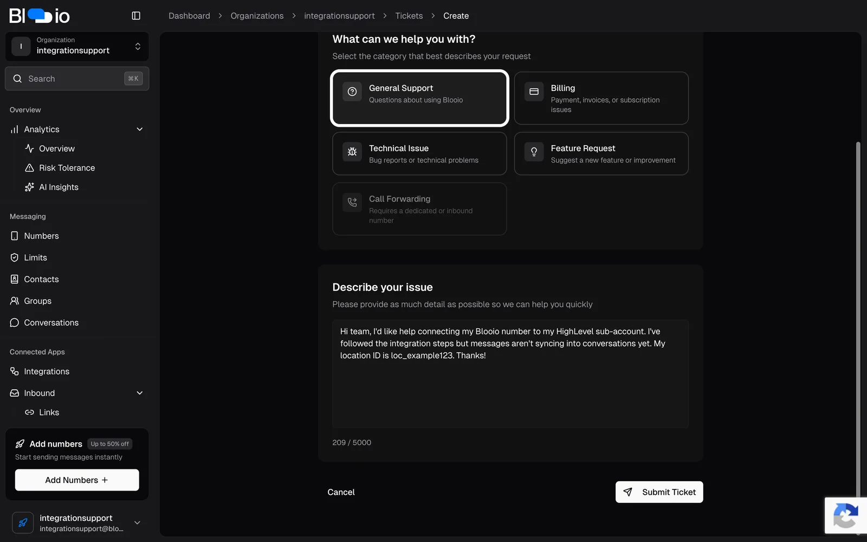Open Conversations in sidebar
Screen dimensions: 867x542
(51, 322)
